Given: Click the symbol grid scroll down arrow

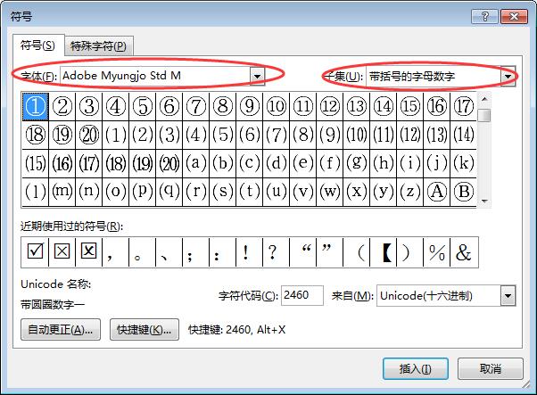Looking at the screenshot, I should 484,201.
